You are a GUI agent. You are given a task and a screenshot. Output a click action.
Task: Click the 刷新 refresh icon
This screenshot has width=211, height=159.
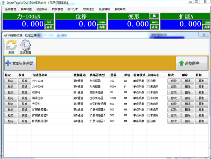11,47
